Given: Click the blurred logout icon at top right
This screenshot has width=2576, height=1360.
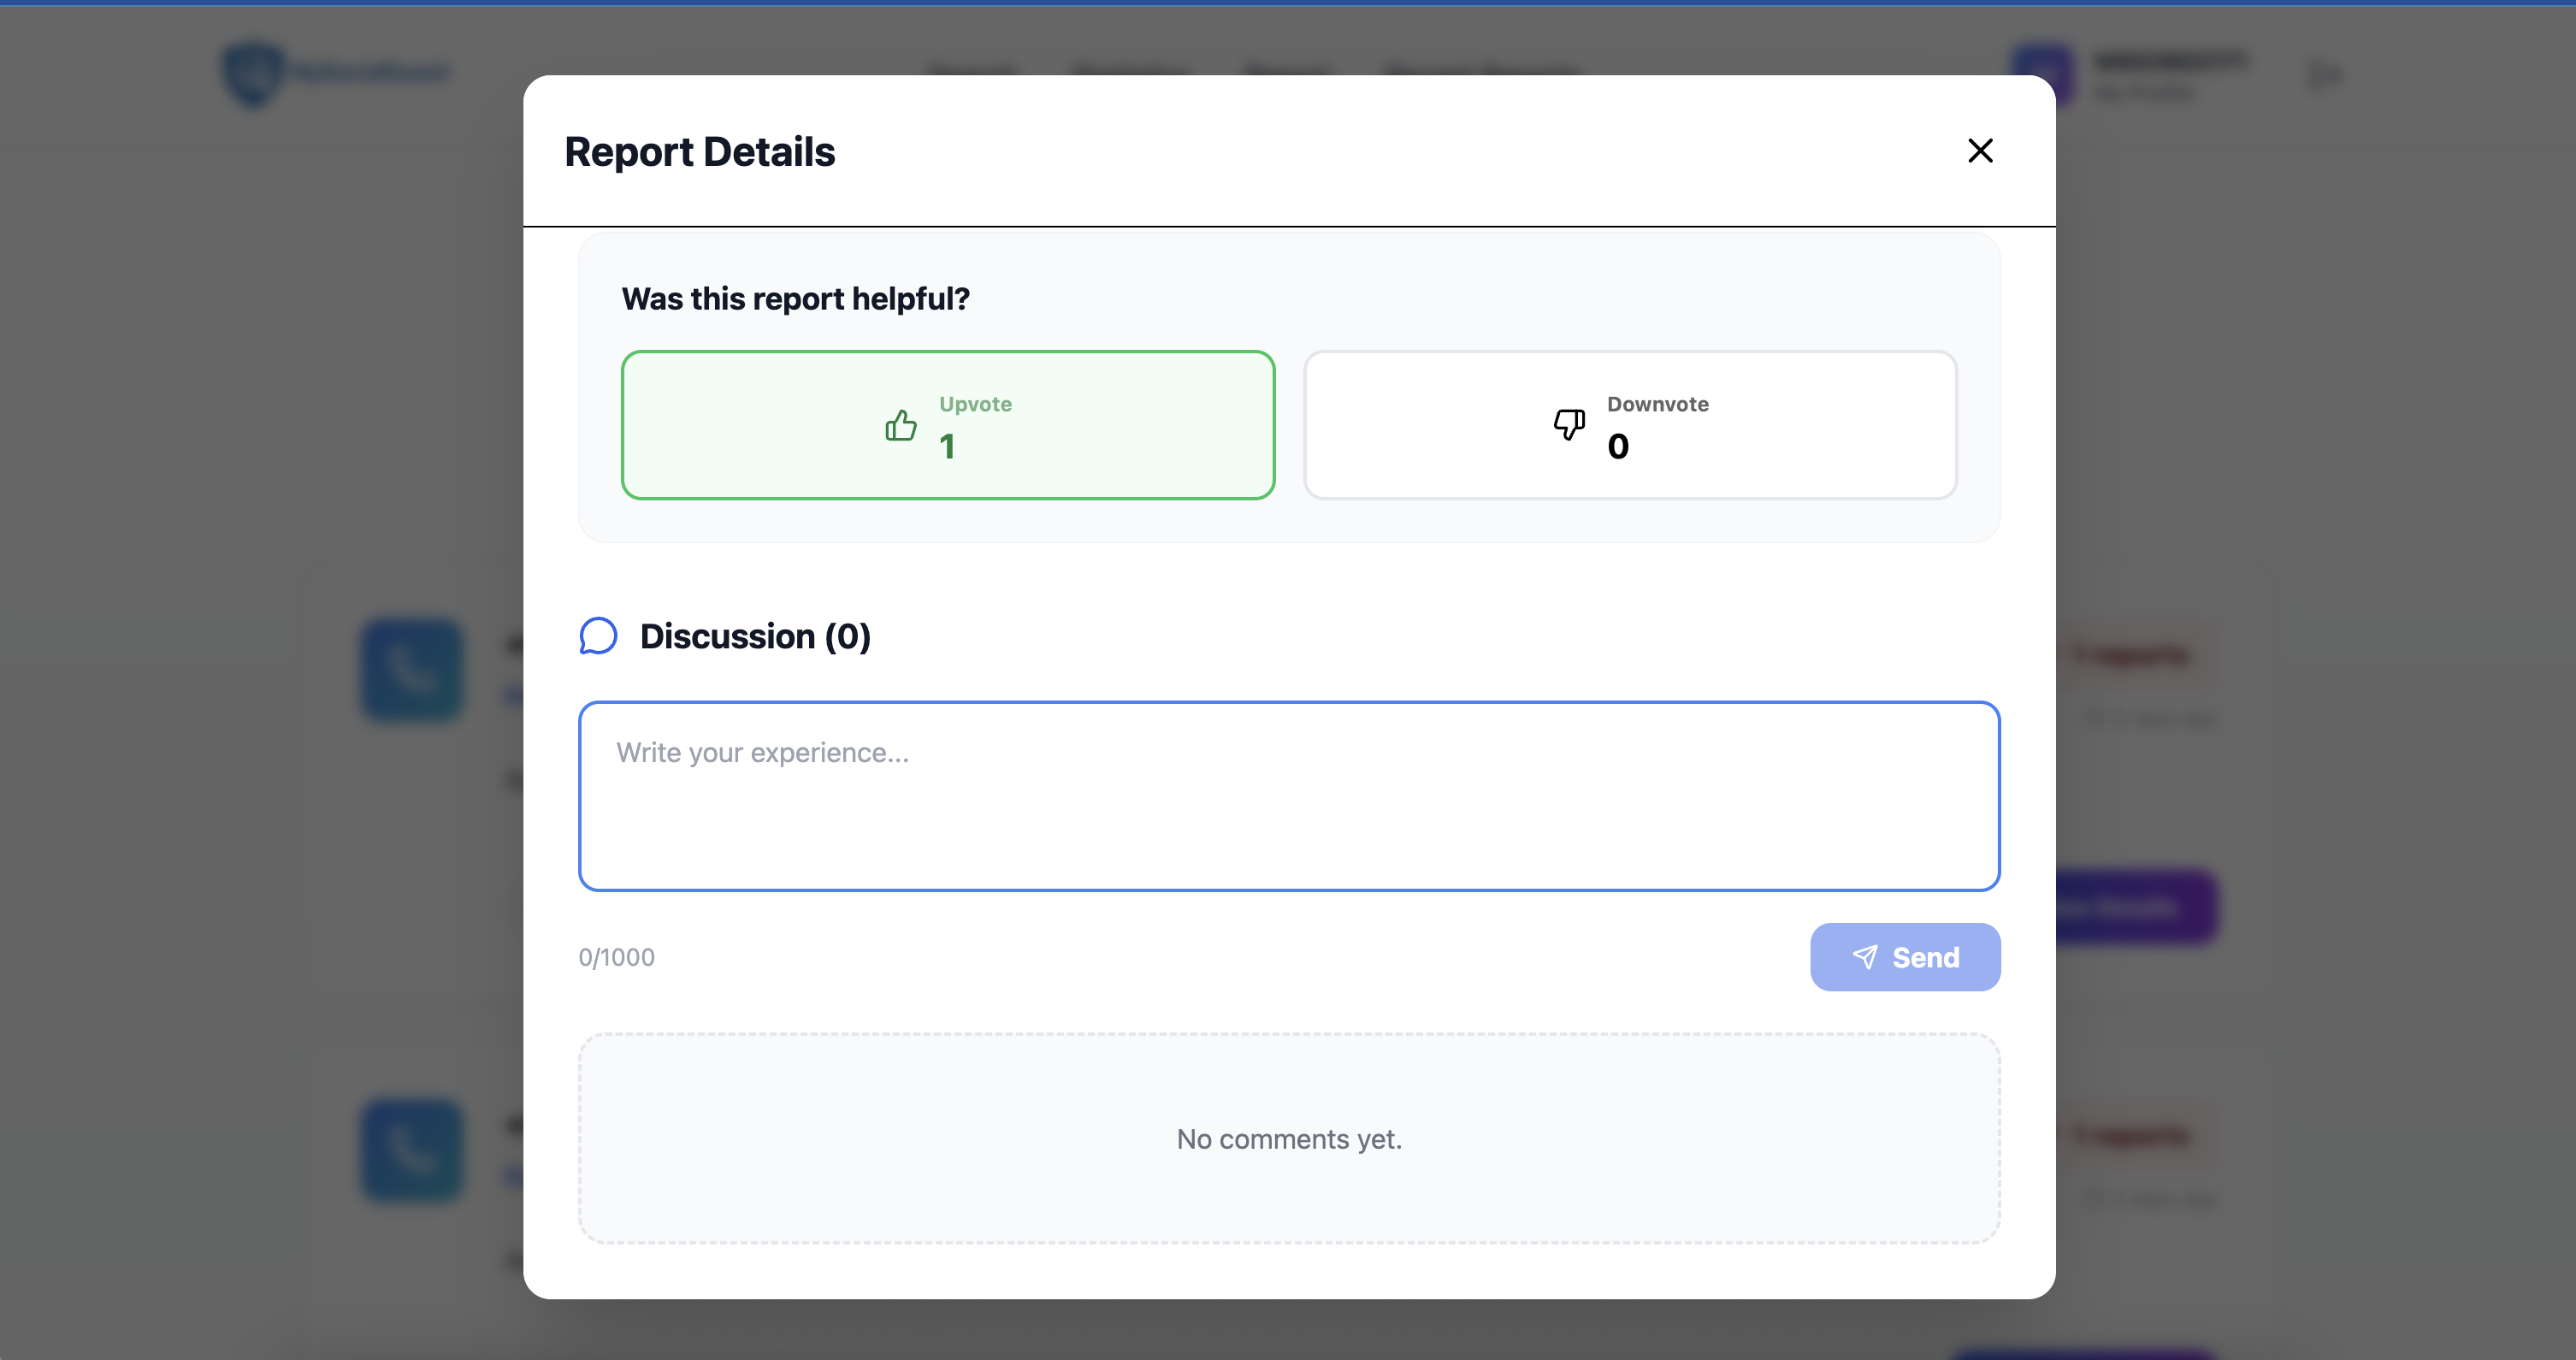Looking at the screenshot, I should tap(2324, 75).
